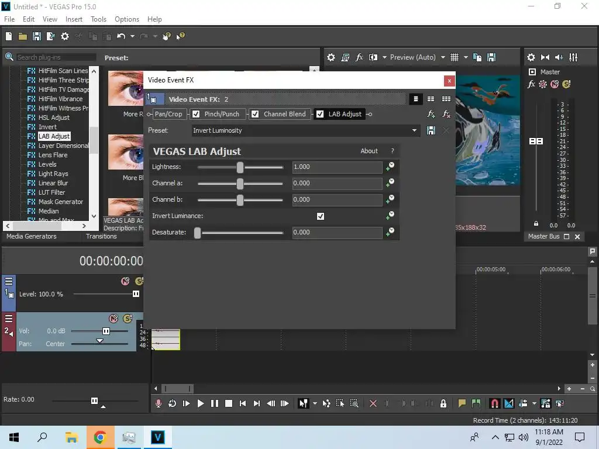Uncheck the LAB Adjust effect checkbox
Screen dimensions: 599x449
(320, 114)
